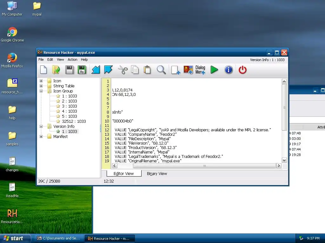Open the Help menu
The width and height of the screenshot is (325, 243).
point(84,59)
